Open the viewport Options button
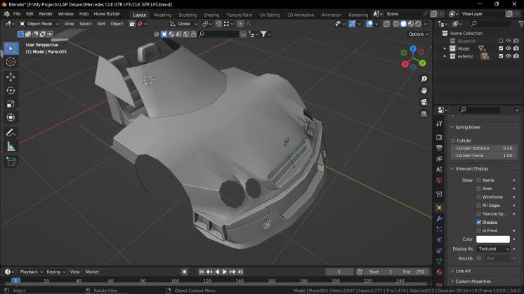The image size is (524, 294). pos(419,34)
